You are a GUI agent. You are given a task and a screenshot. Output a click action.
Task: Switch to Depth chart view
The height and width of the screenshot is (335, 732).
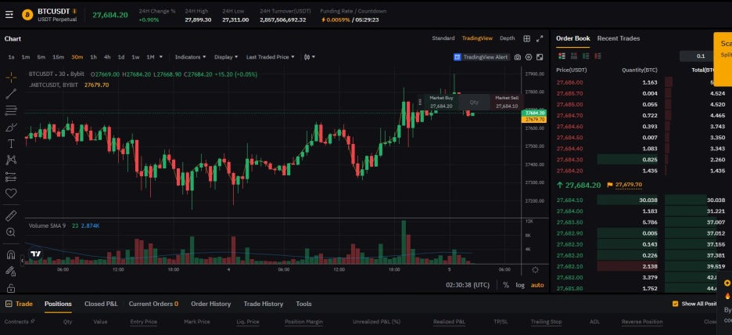coord(508,38)
